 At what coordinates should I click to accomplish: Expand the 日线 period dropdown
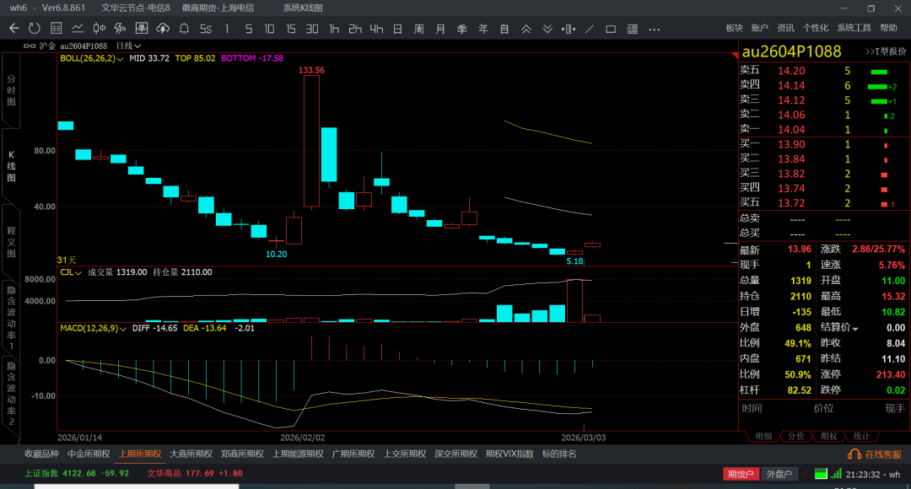coord(128,46)
